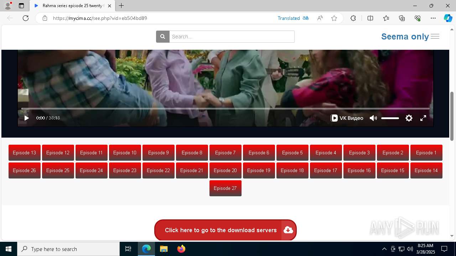The height and width of the screenshot is (256, 456).
Task: Open the Seema only hamburger menu
Action: [435, 37]
